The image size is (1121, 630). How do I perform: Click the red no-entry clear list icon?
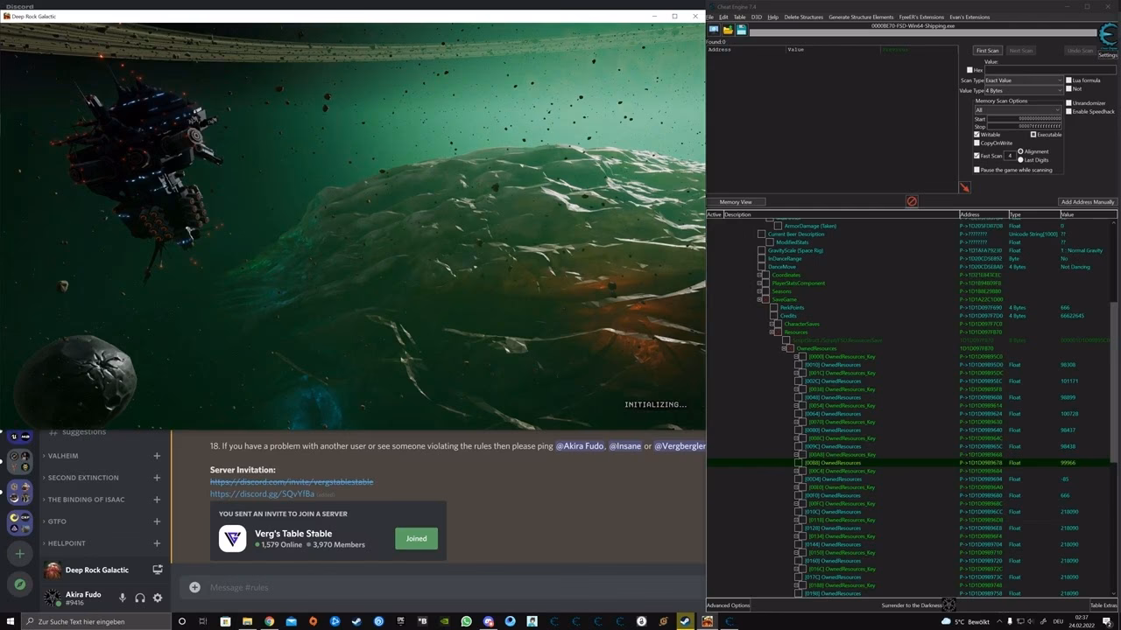(912, 201)
